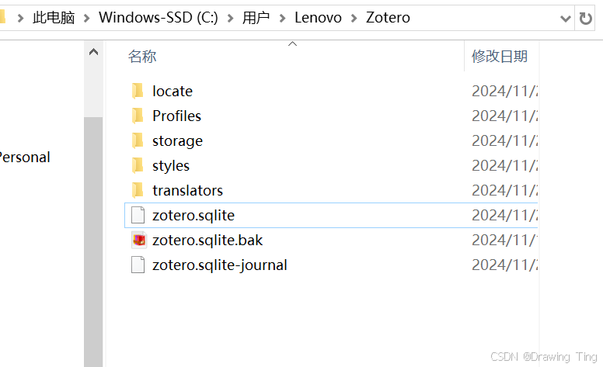Go to Lenovo folder in the address bar
The image size is (603, 367).
click(318, 18)
